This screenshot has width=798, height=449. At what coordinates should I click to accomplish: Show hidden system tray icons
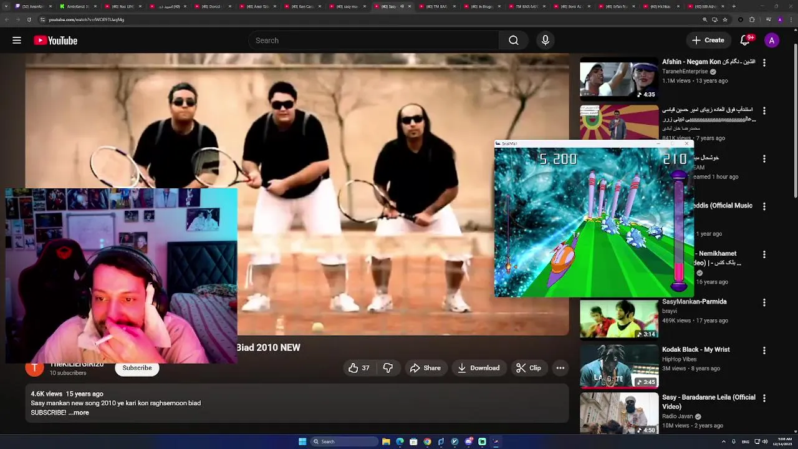click(x=723, y=442)
